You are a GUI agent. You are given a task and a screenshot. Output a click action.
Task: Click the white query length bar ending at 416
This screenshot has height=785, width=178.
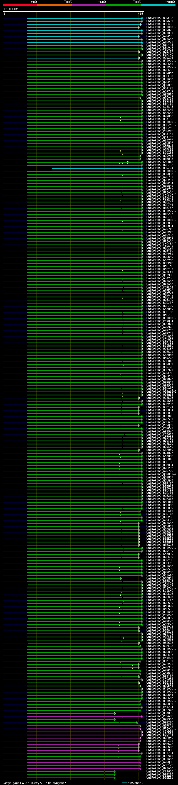pos(73,11)
